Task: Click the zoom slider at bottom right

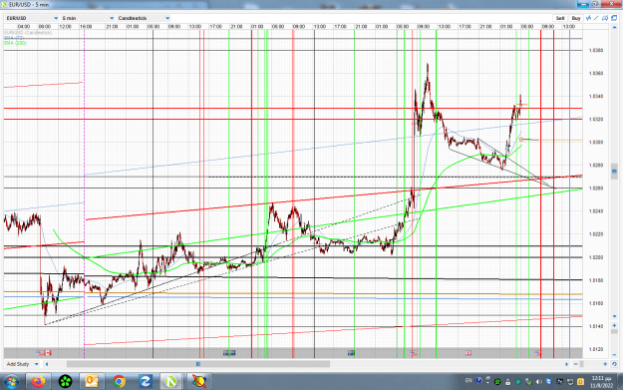Action: pyautogui.click(x=582, y=364)
